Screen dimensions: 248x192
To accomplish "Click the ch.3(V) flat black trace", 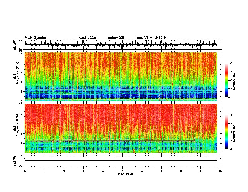I will [121, 161].
